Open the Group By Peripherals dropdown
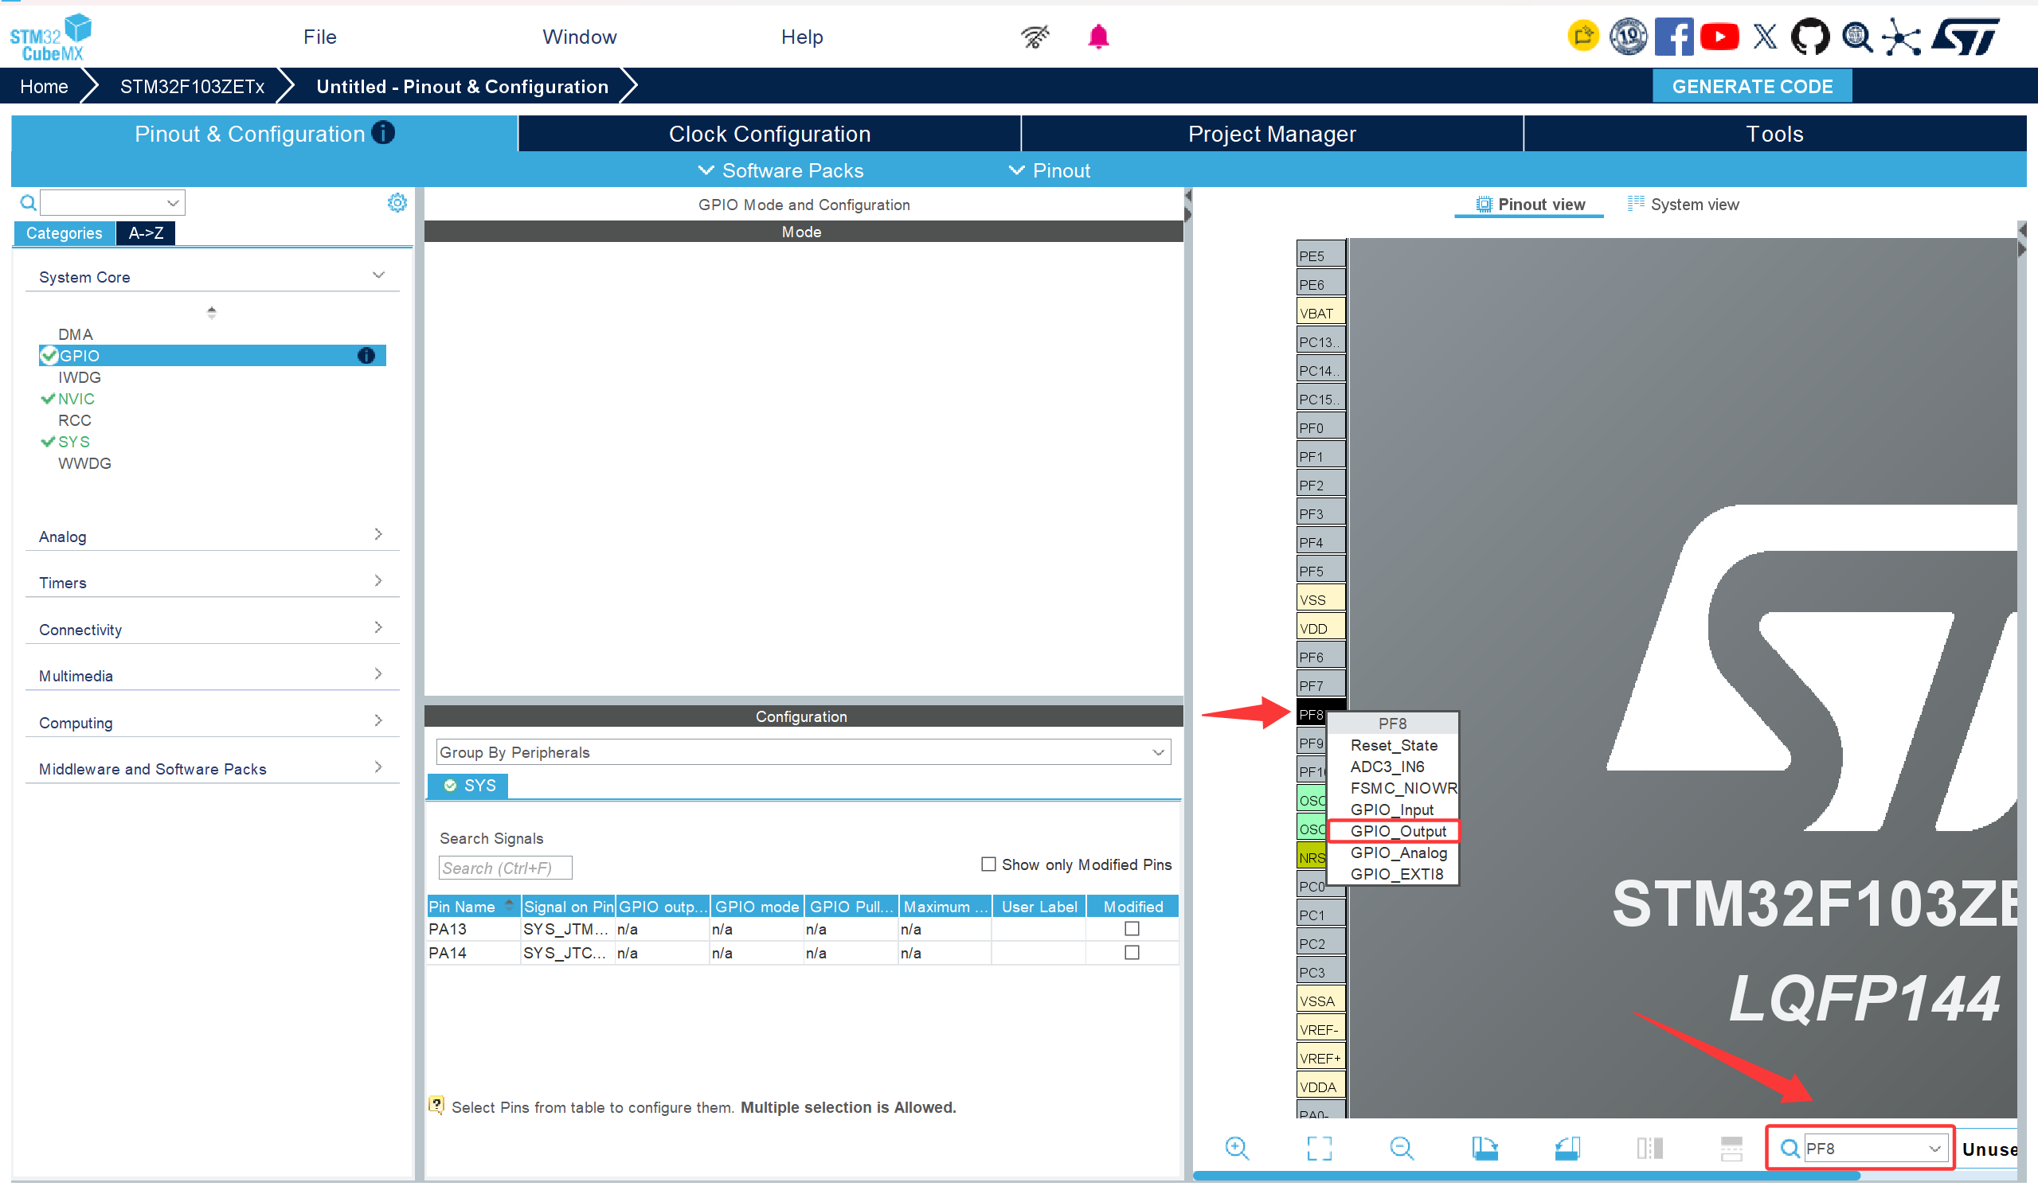2038x1194 pixels. tap(804, 752)
